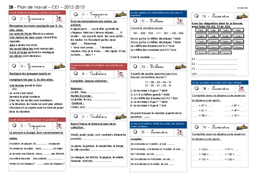
Task: Click the 'Trouve le nombre secret' heading
Action: [147, 28]
